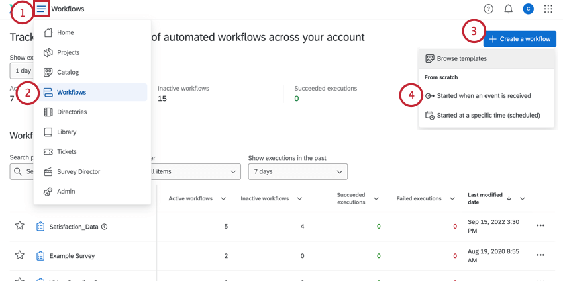Select Browse templates option

(x=461, y=59)
